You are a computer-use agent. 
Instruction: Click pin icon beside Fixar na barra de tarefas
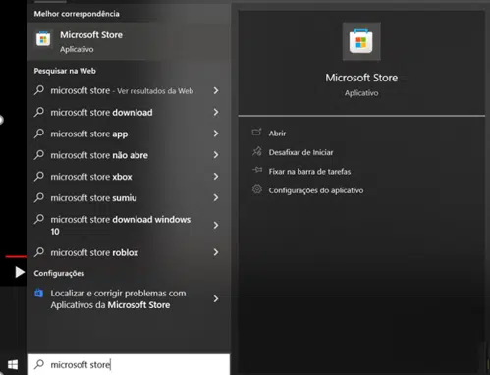tap(257, 170)
